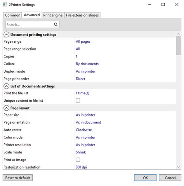Open Color mode 'As in printer' value

point(85,137)
